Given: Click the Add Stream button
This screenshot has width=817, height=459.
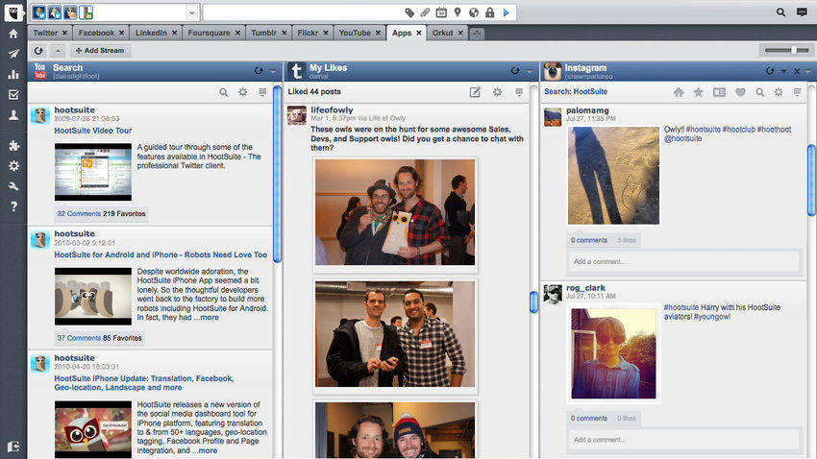Looking at the screenshot, I should coord(100,50).
